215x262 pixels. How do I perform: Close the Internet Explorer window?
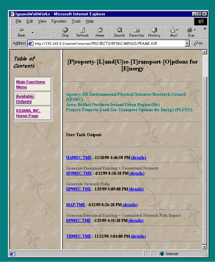tap(204, 14)
